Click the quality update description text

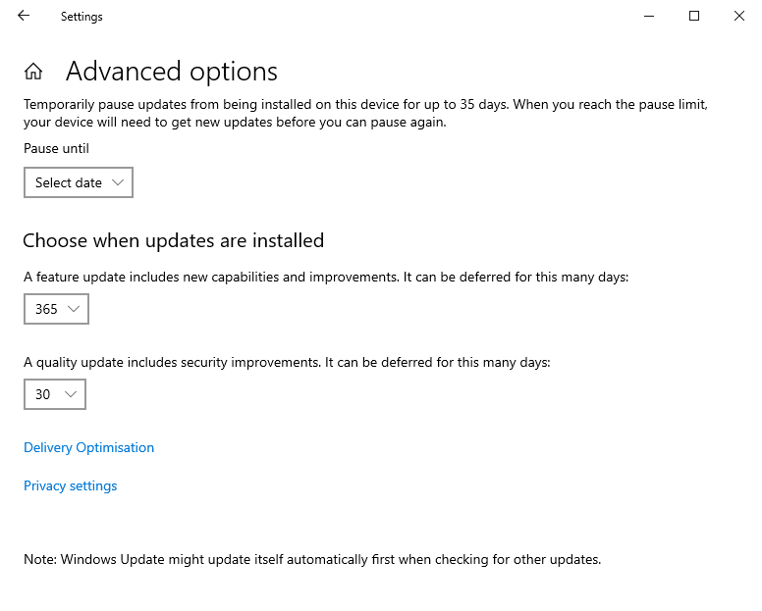point(287,362)
